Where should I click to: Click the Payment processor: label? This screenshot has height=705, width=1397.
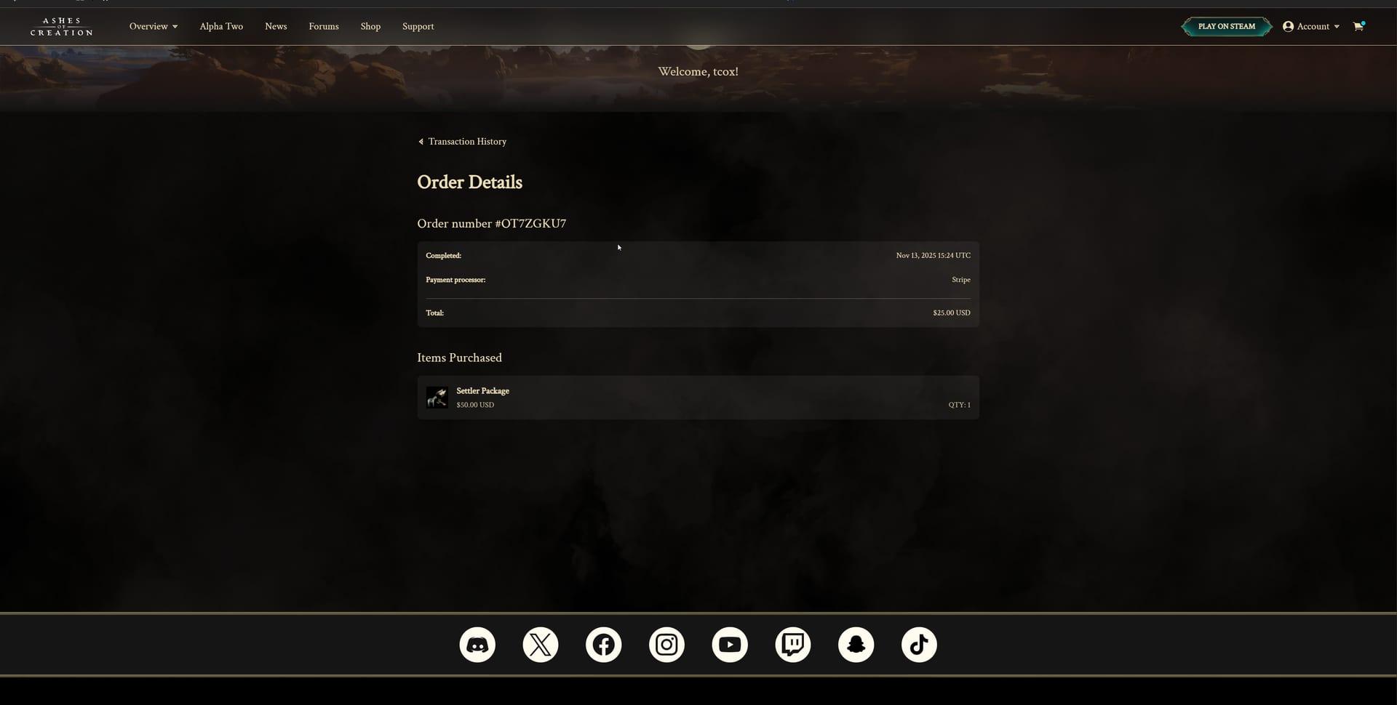(x=455, y=280)
